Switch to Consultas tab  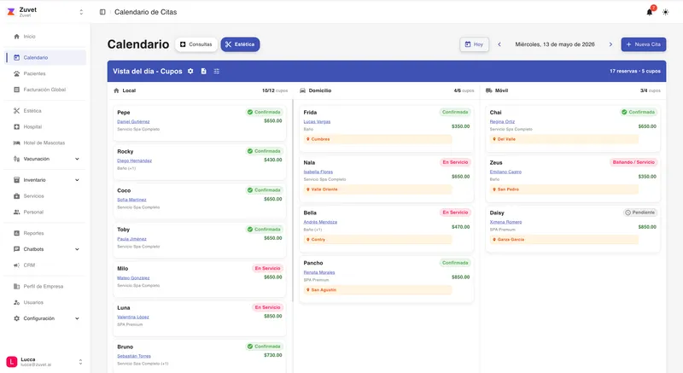coord(196,44)
